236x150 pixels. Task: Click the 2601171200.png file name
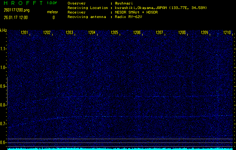click(x=14, y=10)
